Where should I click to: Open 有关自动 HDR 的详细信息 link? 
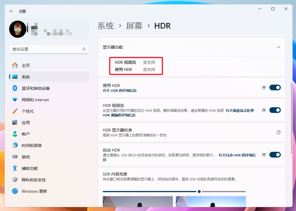coord(237,155)
